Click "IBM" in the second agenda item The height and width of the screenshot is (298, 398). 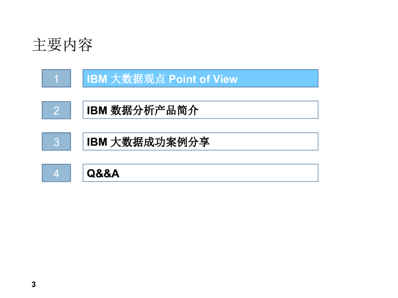pyautogui.click(x=97, y=111)
